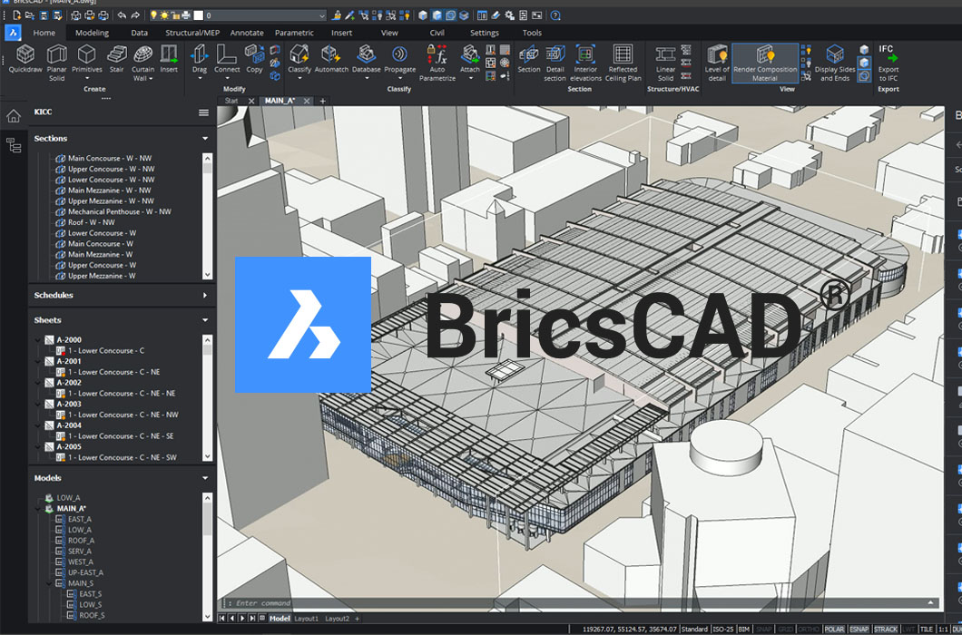Screen dimensions: 962x635
Task: Select the Linear Solid tool
Action: (665, 60)
